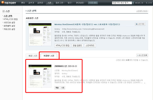This screenshot has height=100, width=153.
Task: Apply saved skin with 적용 button
Action: [57, 88]
